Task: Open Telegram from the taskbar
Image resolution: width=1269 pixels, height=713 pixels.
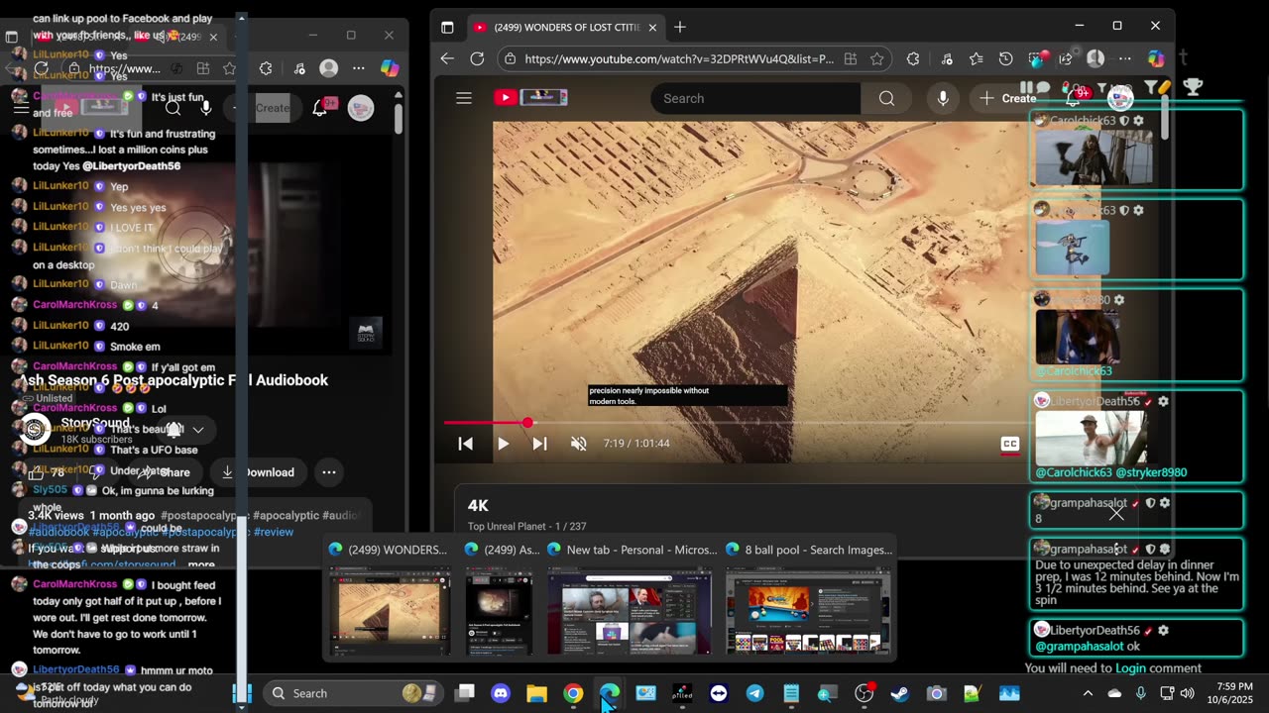Action: tap(754, 693)
